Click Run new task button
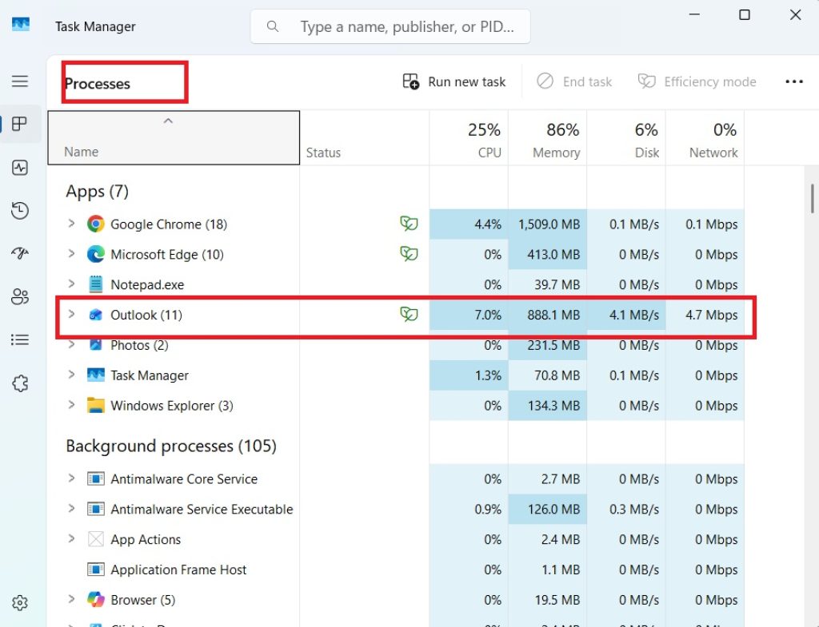 (454, 81)
